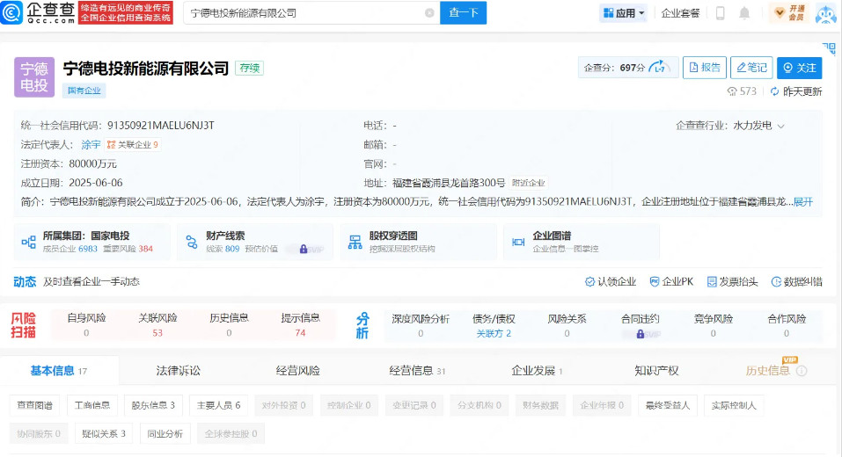Clear the search box with X icon
The height and width of the screenshot is (457, 842).
click(429, 13)
